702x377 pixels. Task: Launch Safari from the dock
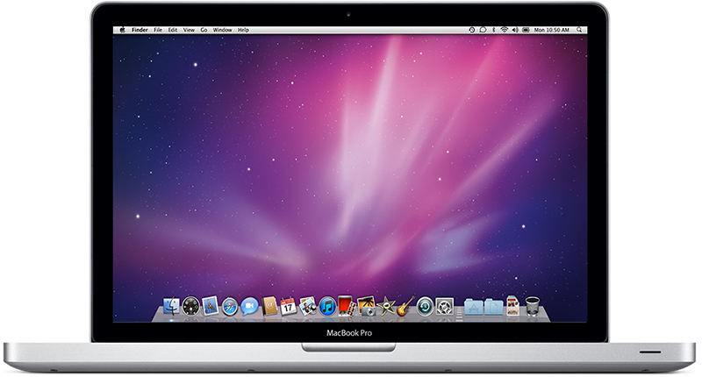230,306
